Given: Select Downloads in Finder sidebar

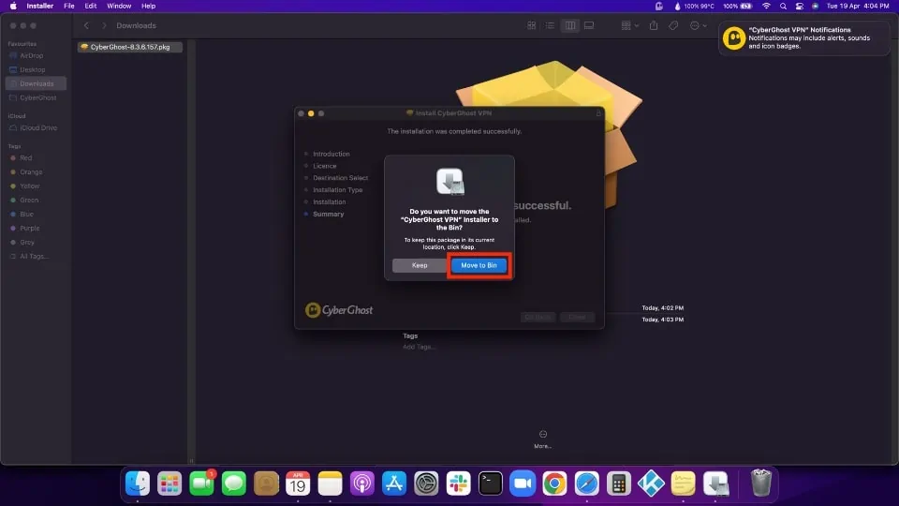Looking at the screenshot, I should click(37, 83).
